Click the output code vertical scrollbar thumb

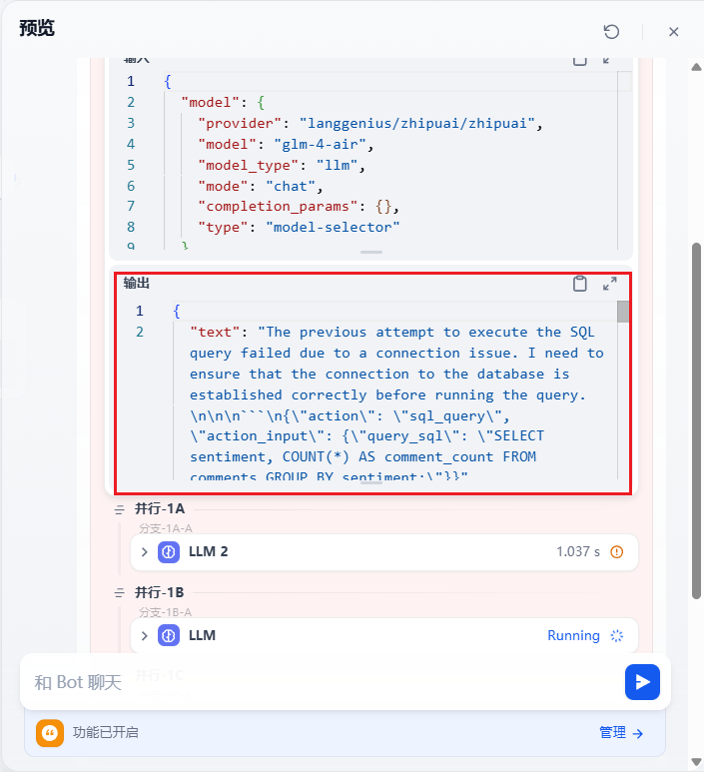623,312
